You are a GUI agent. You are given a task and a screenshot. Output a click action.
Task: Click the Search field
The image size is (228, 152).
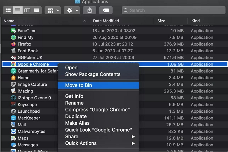point(174,10)
